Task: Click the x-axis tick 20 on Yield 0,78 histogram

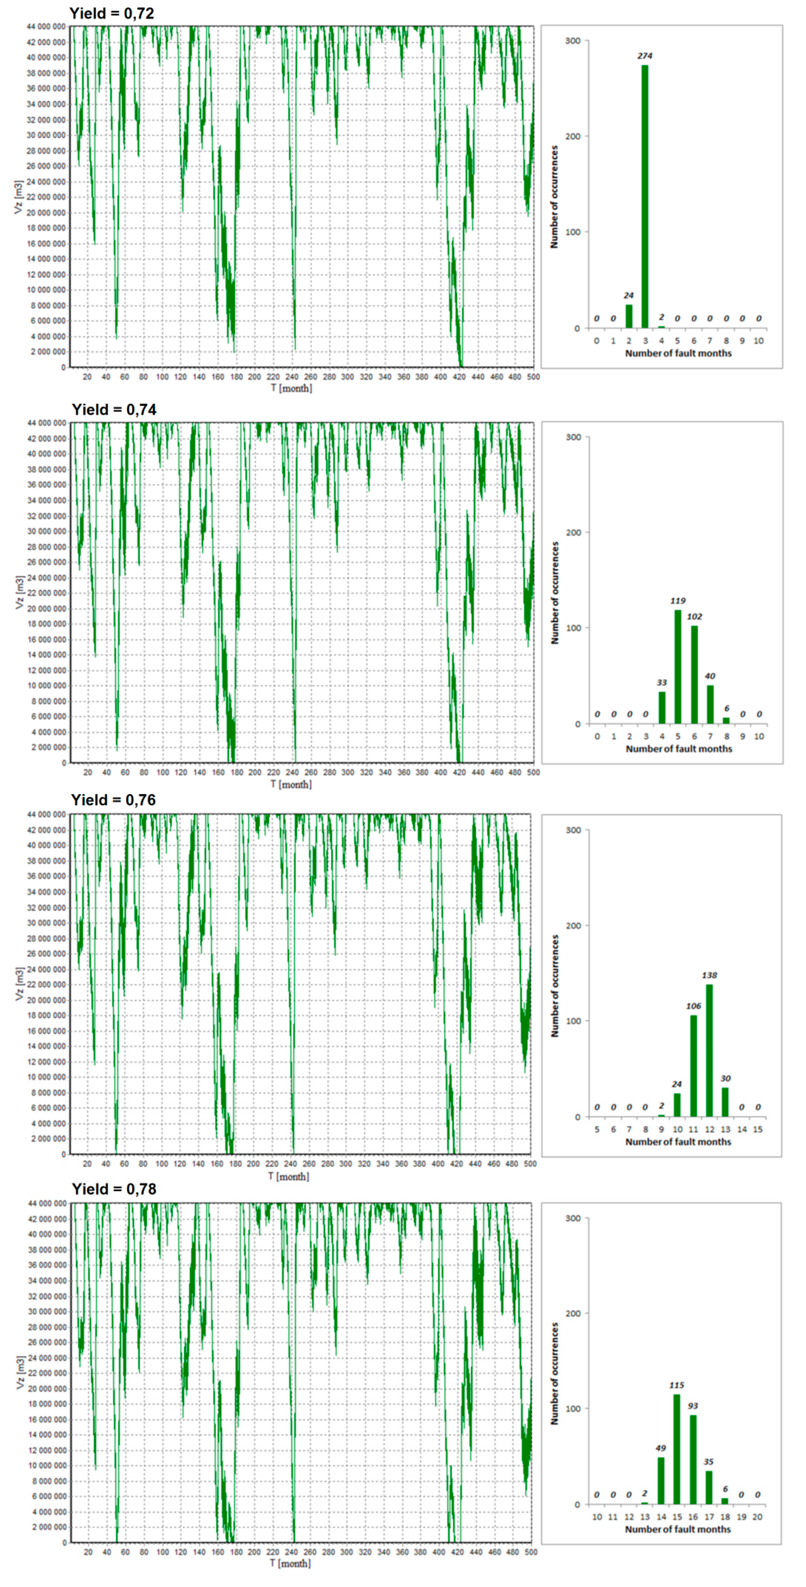Action: [x=757, y=1517]
